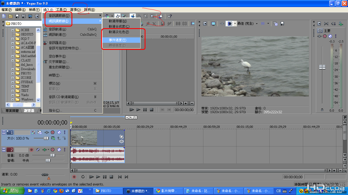Click the save snapshot icon in preview panel
The image size is (348, 195).
[x=282, y=24]
